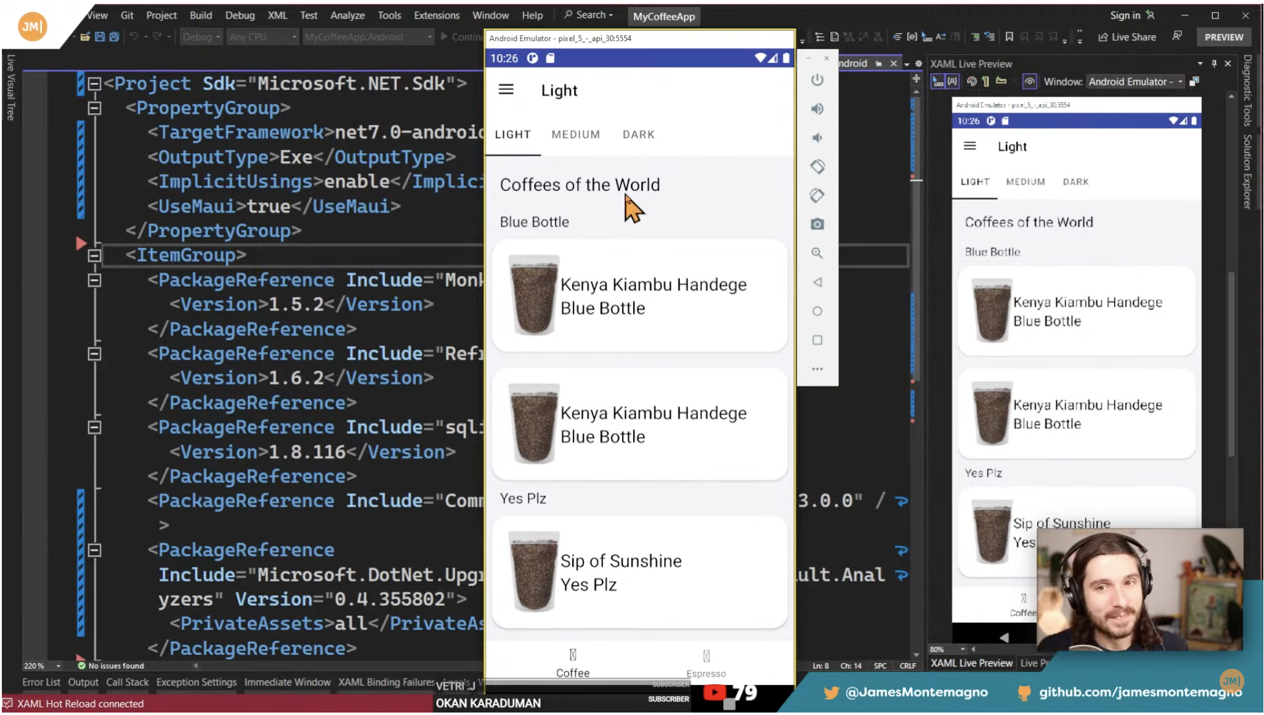Tap the emulator back triangle button

817,282
